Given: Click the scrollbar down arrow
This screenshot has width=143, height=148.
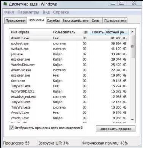Looking at the screenshot, I should 132,120.
